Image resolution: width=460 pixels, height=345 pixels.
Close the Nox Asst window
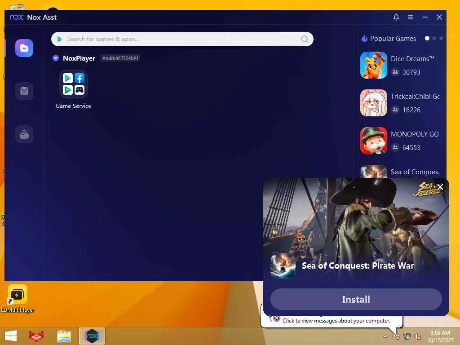(x=439, y=17)
